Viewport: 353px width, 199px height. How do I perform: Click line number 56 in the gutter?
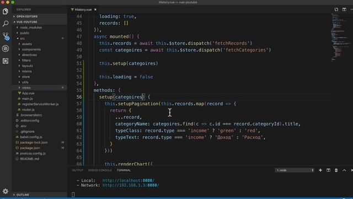79,97
